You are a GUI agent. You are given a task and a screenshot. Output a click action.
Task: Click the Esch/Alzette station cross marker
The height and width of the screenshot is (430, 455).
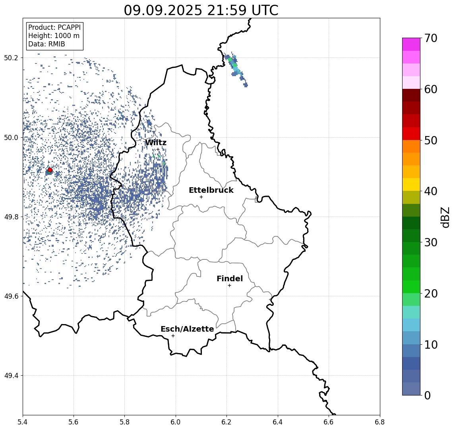173,336
